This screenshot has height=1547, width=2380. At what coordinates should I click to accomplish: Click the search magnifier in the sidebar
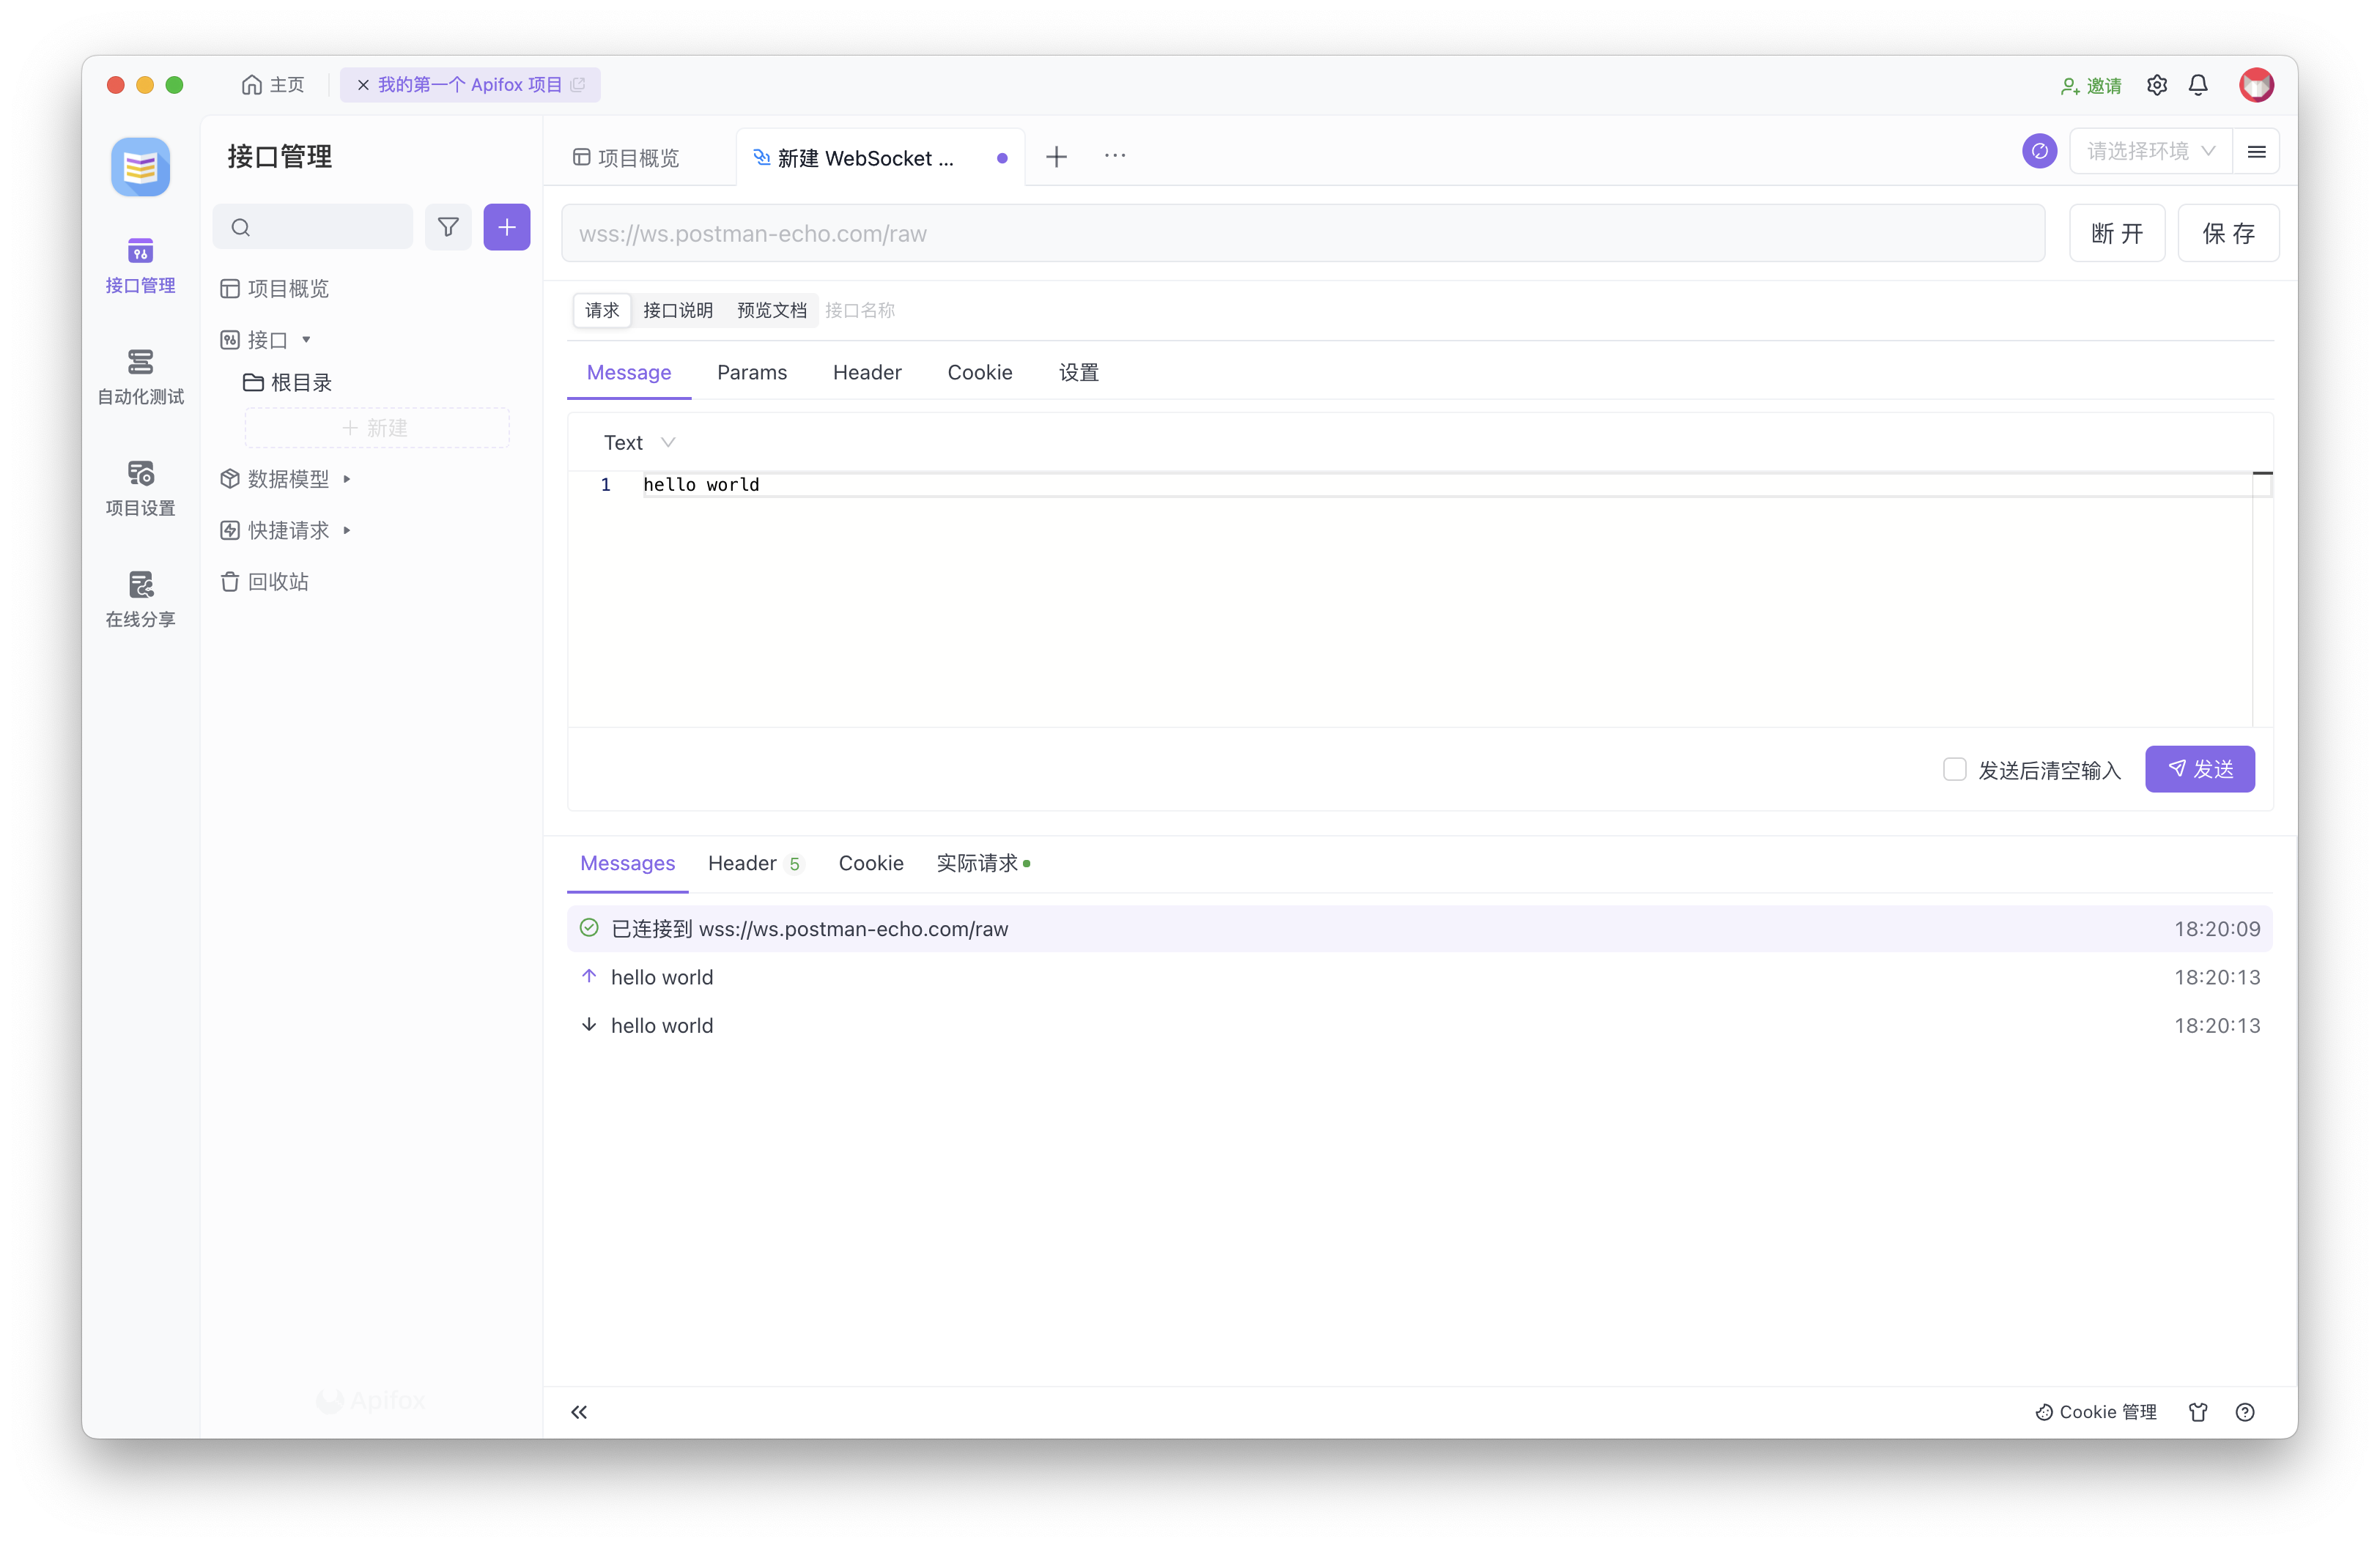tap(241, 227)
